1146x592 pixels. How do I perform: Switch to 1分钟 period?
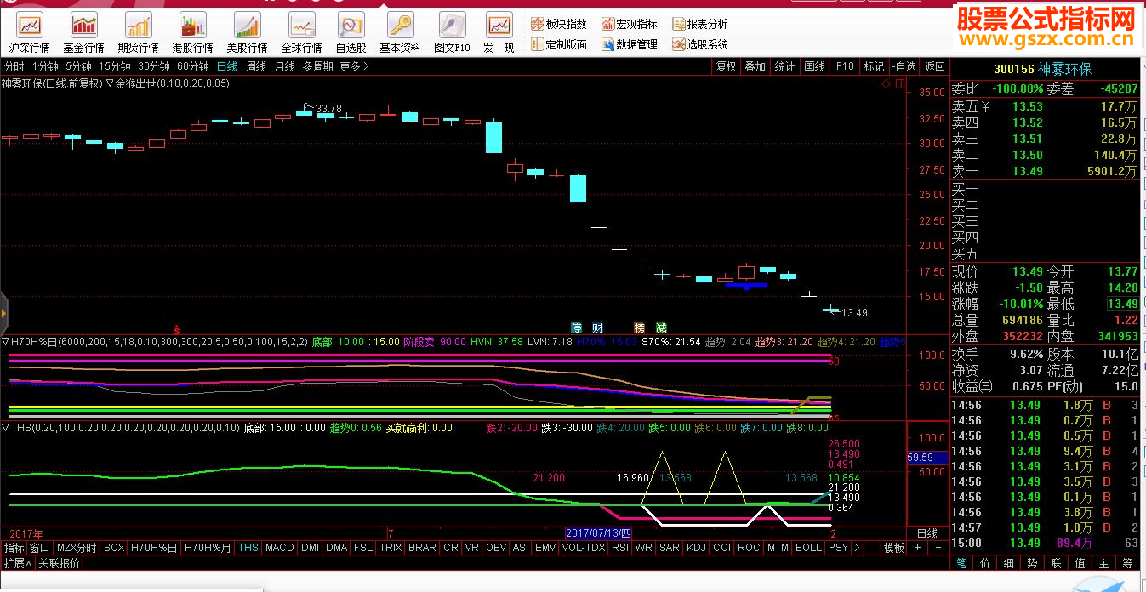pyautogui.click(x=45, y=66)
